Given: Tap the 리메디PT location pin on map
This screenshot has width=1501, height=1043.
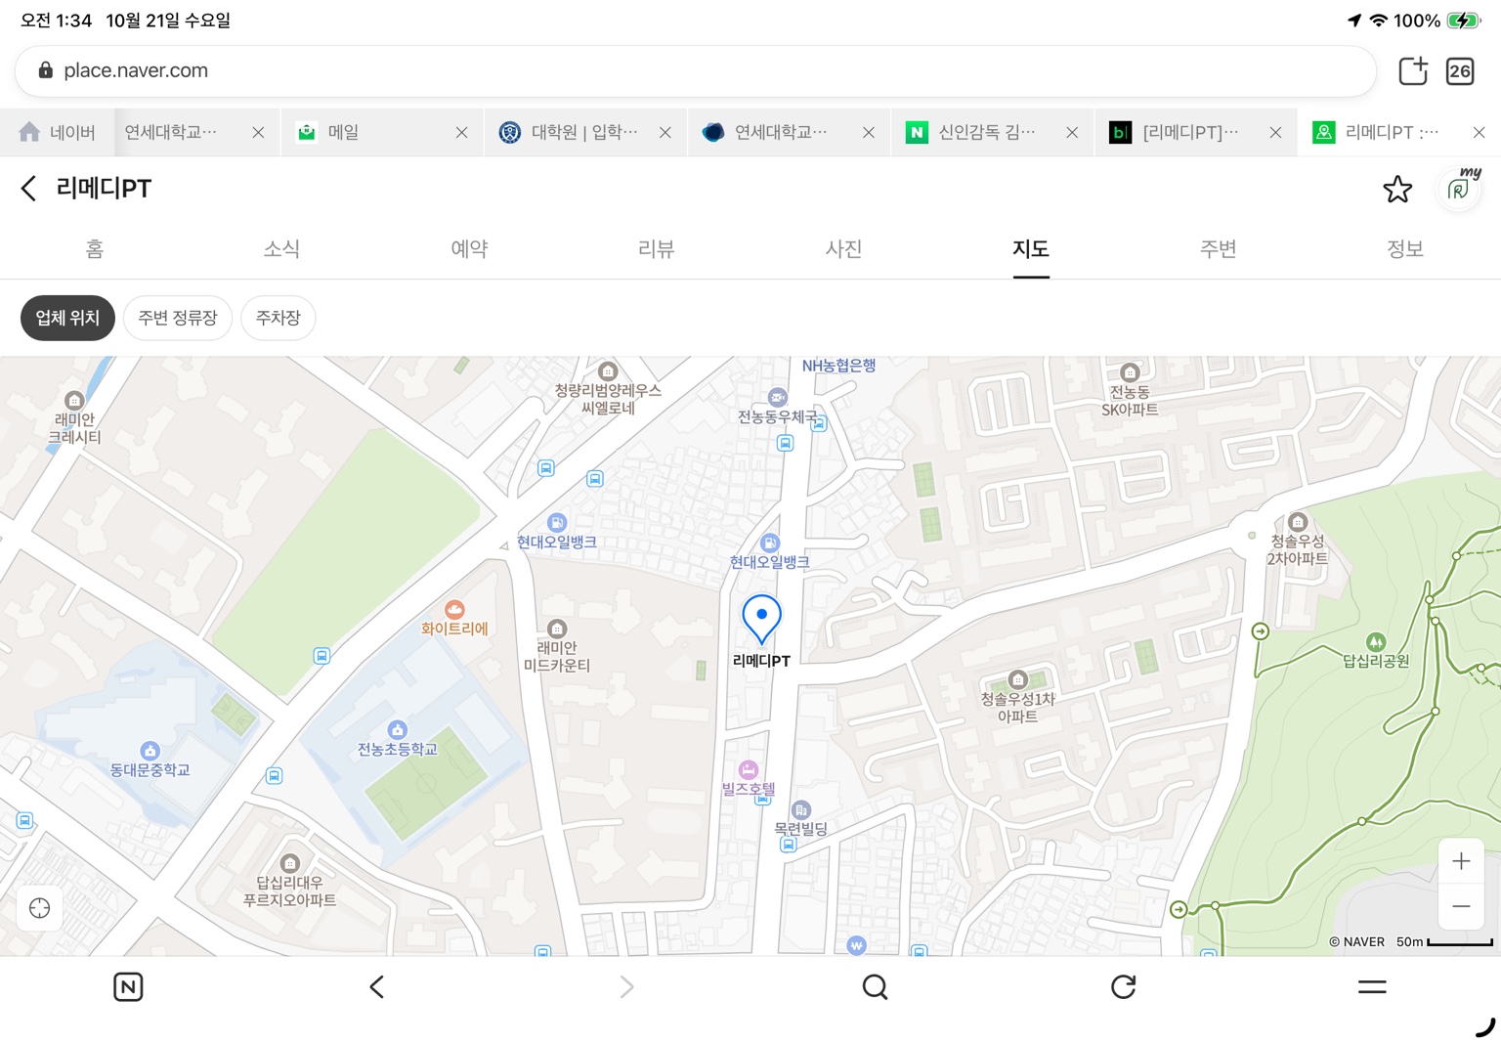Looking at the screenshot, I should pyautogui.click(x=761, y=620).
